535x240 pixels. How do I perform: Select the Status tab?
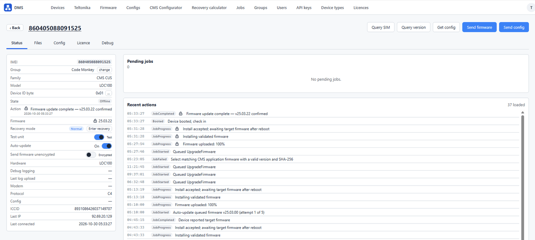click(17, 43)
